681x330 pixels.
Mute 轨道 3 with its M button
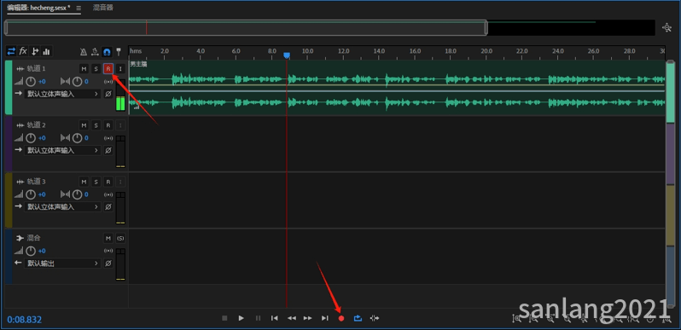84,182
